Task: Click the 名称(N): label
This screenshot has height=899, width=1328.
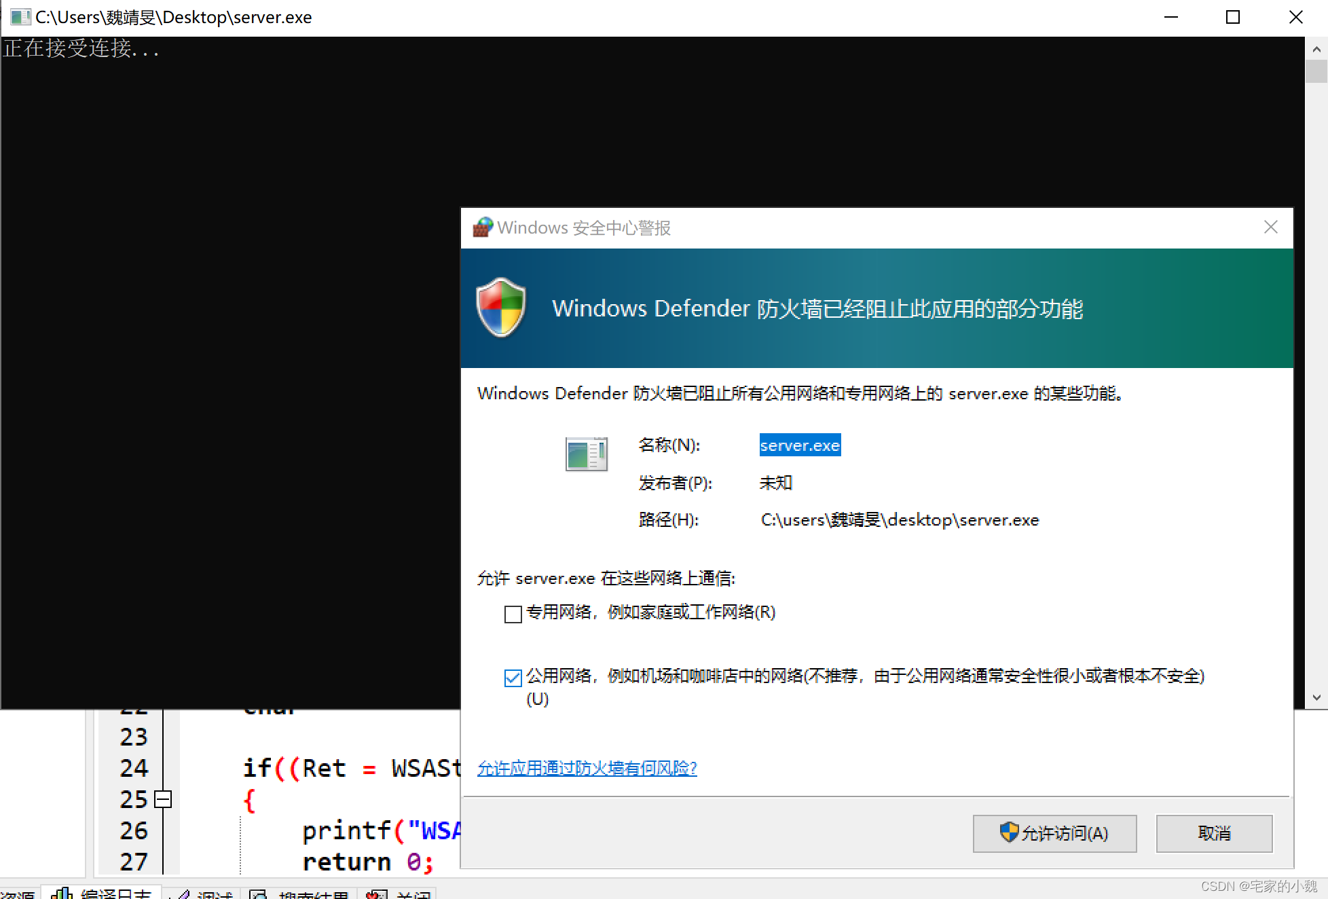Action: (x=669, y=445)
